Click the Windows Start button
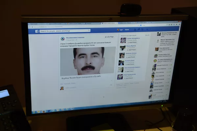The width and height of the screenshot is (197, 131). coord(34,112)
